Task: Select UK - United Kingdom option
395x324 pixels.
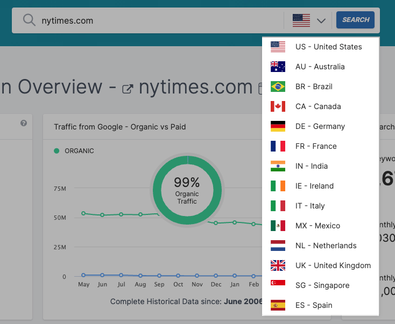Action: (320, 265)
